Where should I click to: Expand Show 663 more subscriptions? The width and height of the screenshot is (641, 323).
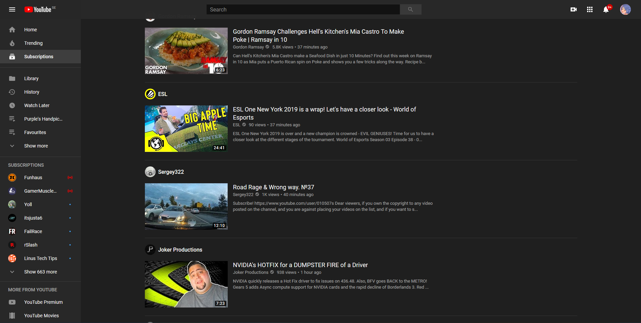coord(40,272)
